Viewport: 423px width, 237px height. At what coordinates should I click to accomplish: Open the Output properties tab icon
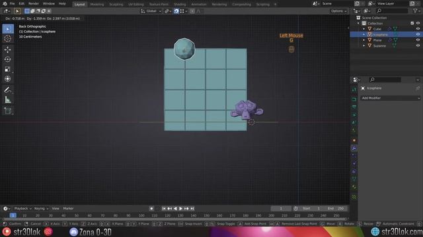[354, 107]
